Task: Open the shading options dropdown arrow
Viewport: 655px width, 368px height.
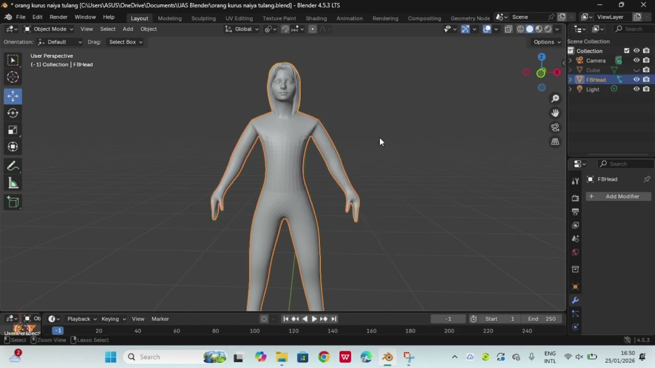Action: coord(557,29)
